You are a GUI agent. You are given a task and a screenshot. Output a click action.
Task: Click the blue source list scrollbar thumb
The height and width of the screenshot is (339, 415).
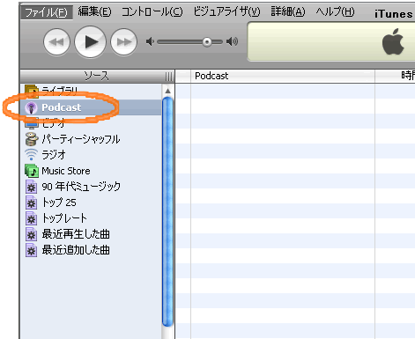167,211
